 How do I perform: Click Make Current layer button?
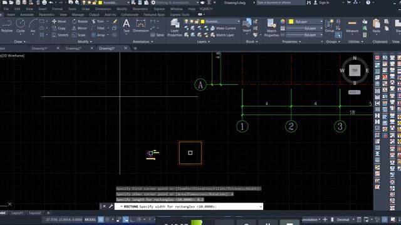pyautogui.click(x=223, y=28)
